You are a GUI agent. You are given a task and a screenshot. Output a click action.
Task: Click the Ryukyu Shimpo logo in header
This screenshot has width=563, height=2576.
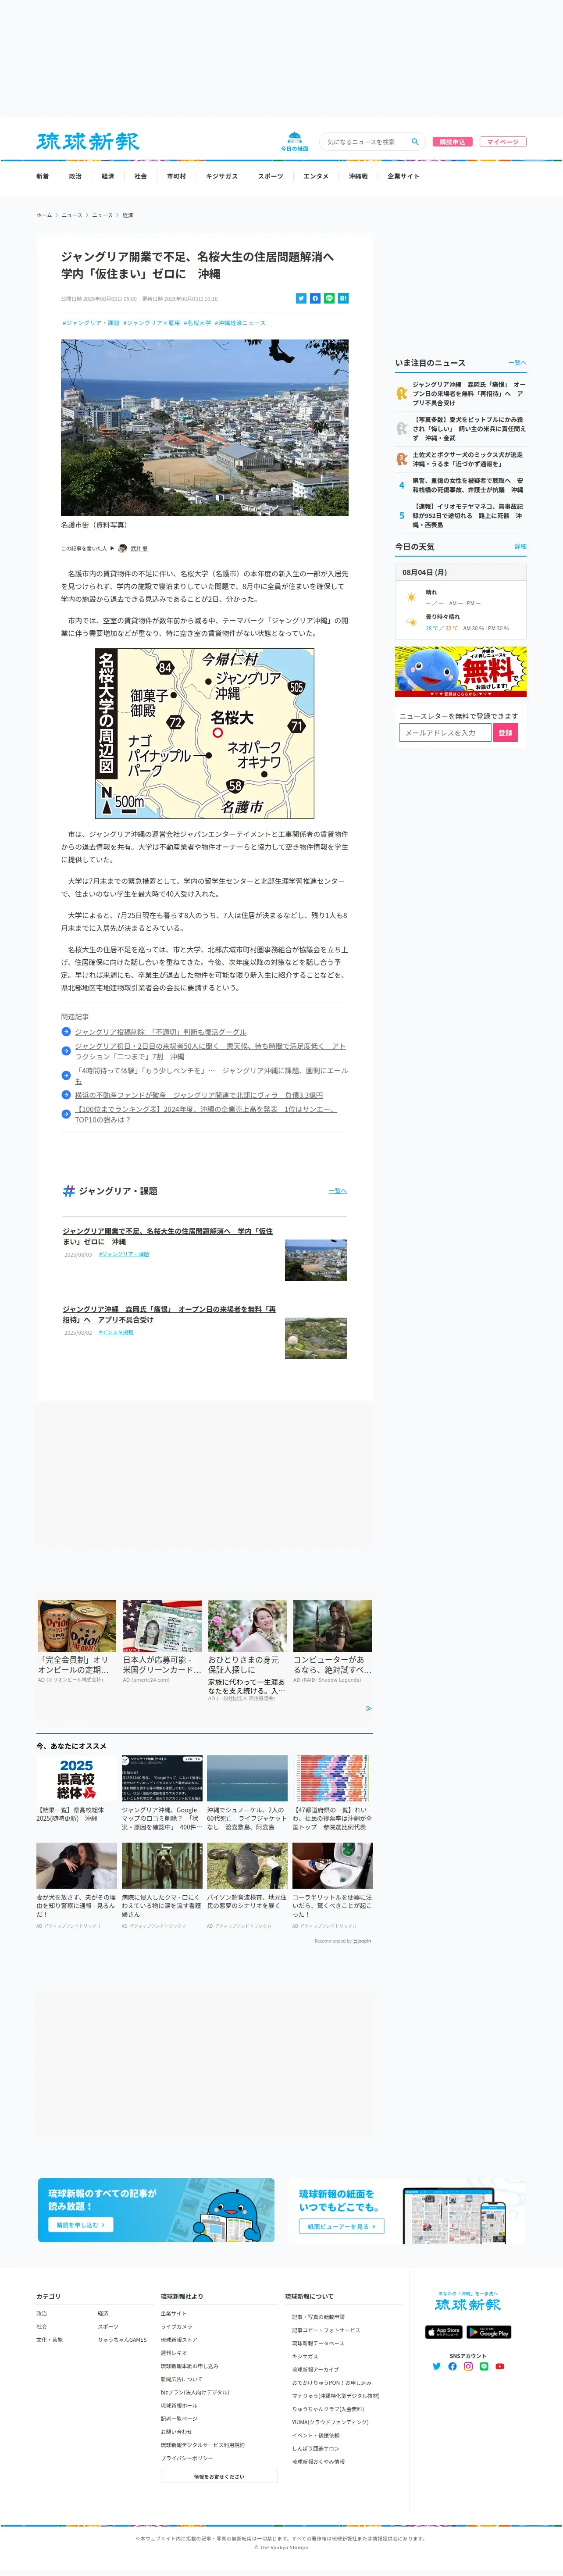[x=88, y=141]
